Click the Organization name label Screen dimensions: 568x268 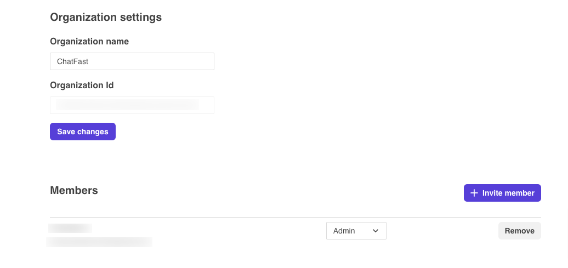[x=89, y=41]
